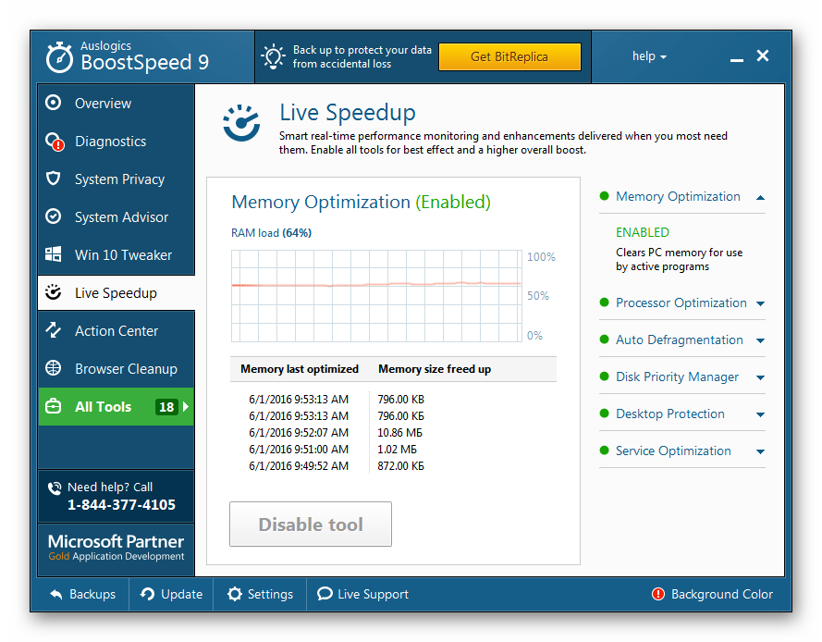Click the Backups arrow icon
Screen dimensions: 822x642
tap(56, 595)
